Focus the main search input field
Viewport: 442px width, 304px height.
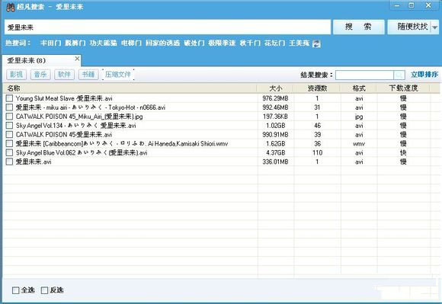(x=168, y=27)
